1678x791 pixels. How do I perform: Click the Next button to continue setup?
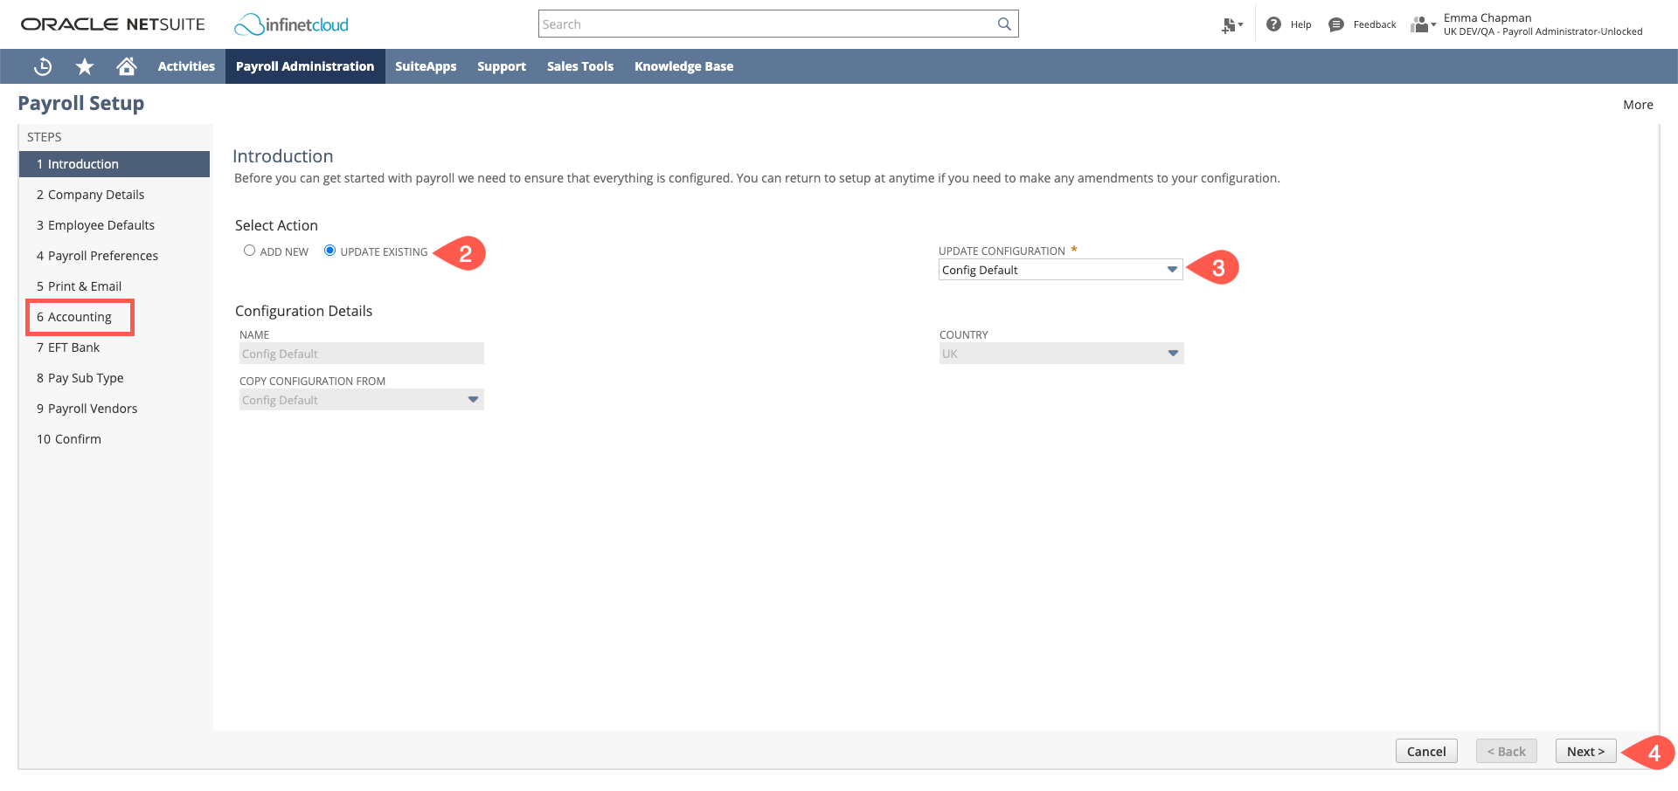click(1584, 751)
